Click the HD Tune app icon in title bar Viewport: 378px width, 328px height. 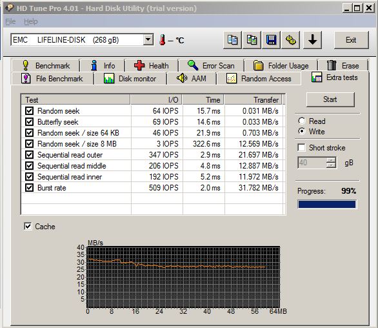[10, 8]
